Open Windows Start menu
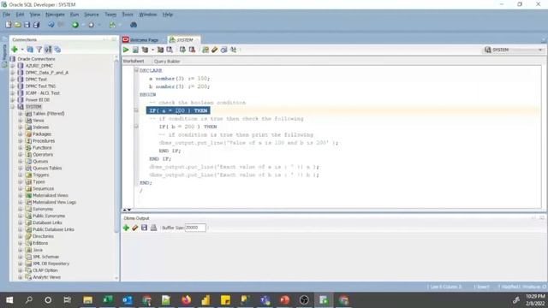 (9, 300)
